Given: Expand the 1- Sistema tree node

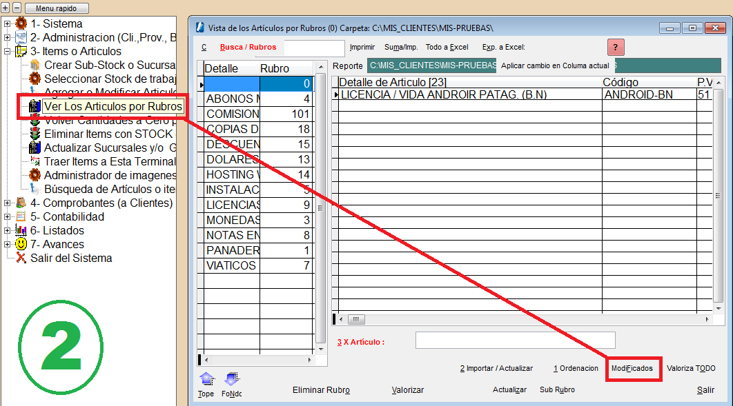Looking at the screenshot, I should pyautogui.click(x=7, y=24).
